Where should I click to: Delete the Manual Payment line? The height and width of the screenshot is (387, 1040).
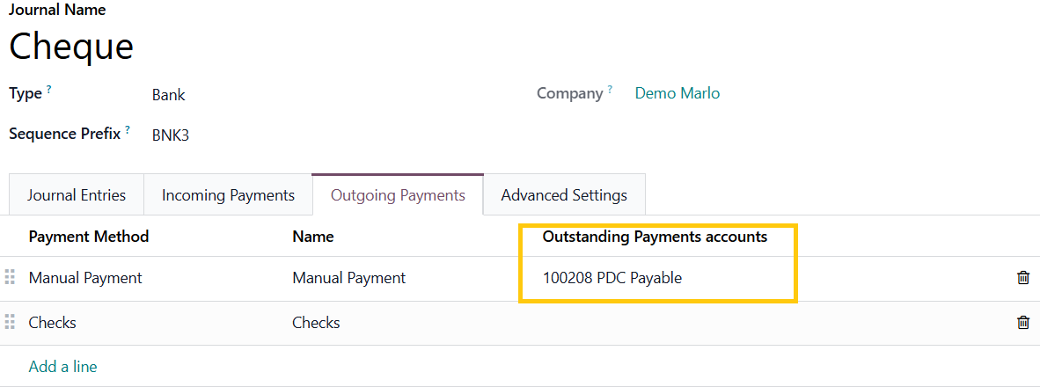pos(1023,278)
